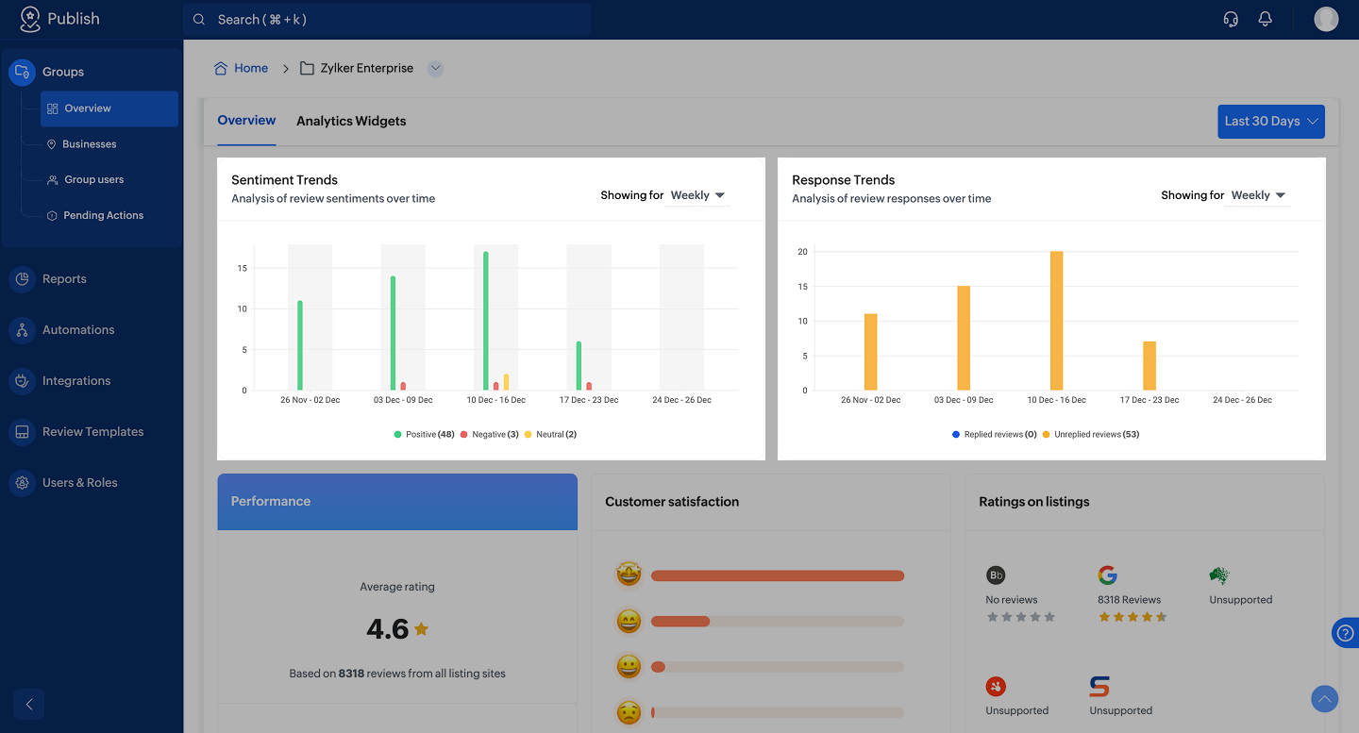The height and width of the screenshot is (733, 1359).
Task: Toggle Unreplied reviews legend item
Action: [x=1090, y=435]
